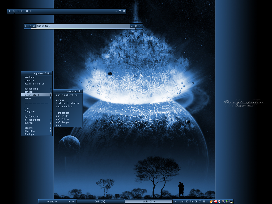The height and width of the screenshot is (204, 272).
Task: Roll up the Music (X:) window with the triangle icon
Action: (x=30, y=26)
